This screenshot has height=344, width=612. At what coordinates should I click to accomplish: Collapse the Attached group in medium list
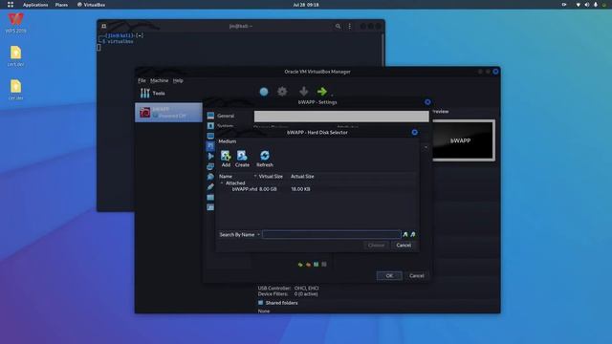pos(222,183)
